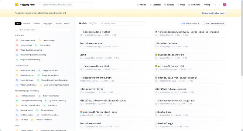This screenshot has height=131, width=243.
Task: Open the user profile avatar
Action: pos(224,5)
